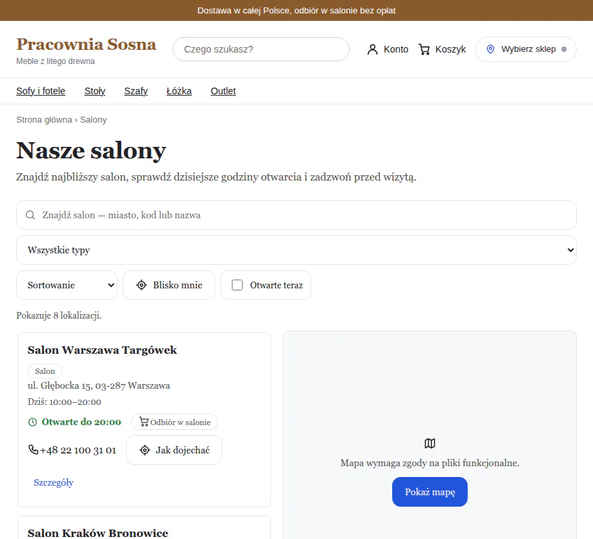The width and height of the screenshot is (593, 539).
Task: Open the Koszyk shopping cart icon
Action: click(425, 50)
